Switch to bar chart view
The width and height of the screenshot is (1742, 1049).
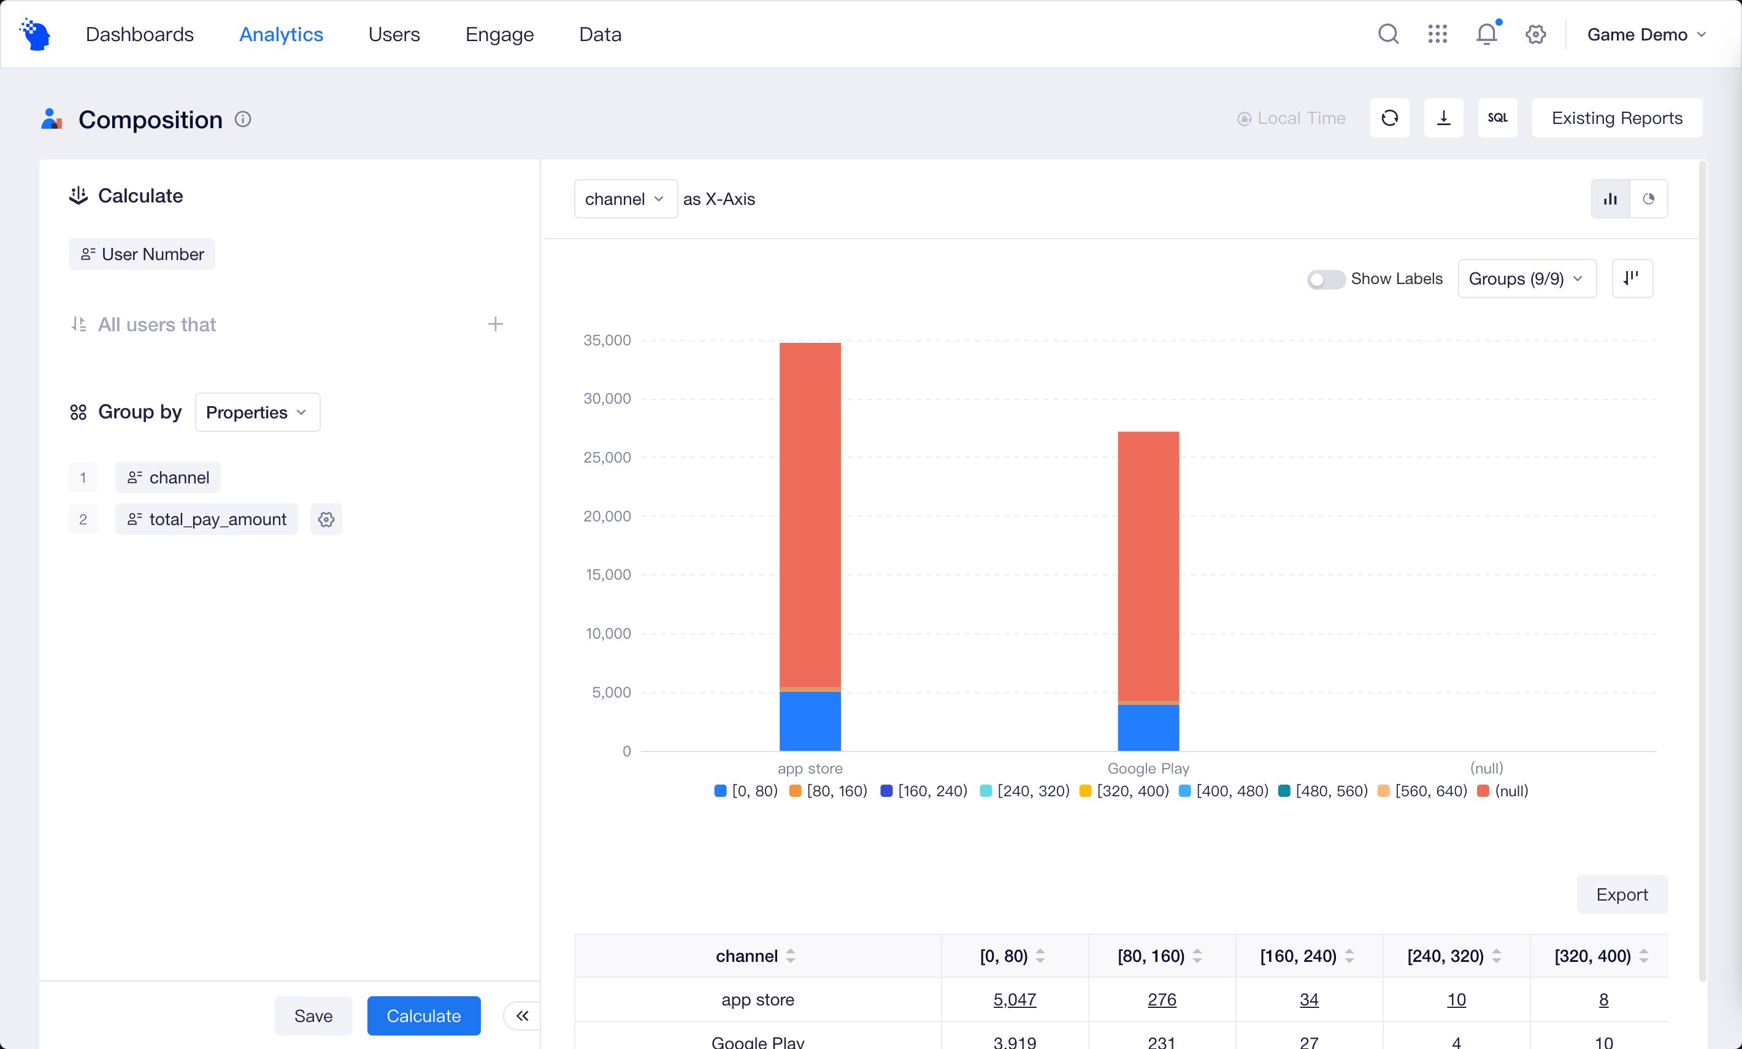click(1610, 199)
